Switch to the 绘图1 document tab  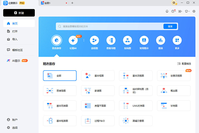point(53,3)
